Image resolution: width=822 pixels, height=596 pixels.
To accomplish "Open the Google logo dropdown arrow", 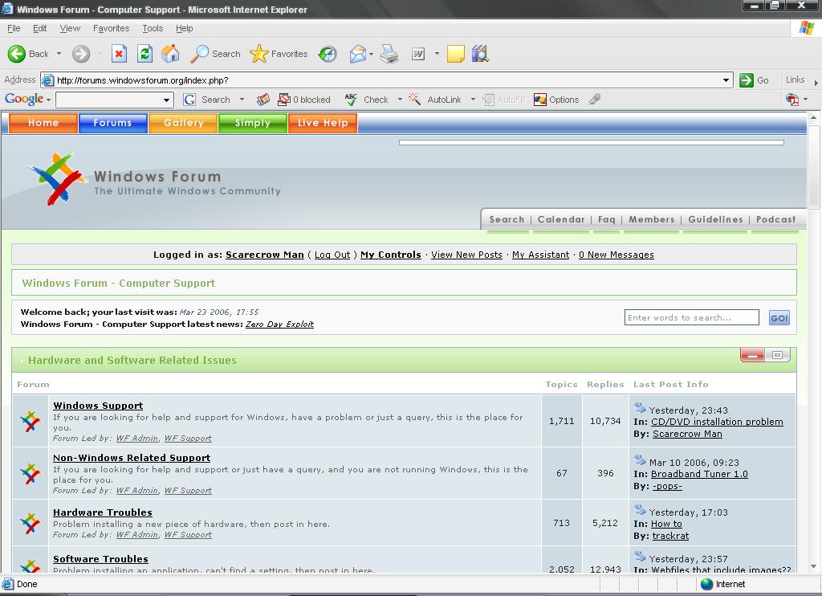I will (x=48, y=100).
